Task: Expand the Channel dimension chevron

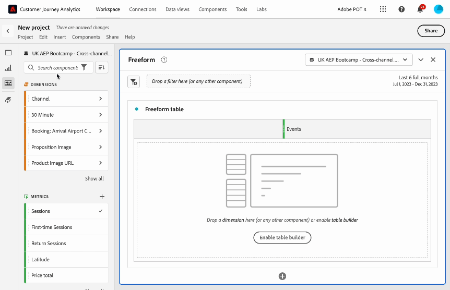Action: click(100, 99)
